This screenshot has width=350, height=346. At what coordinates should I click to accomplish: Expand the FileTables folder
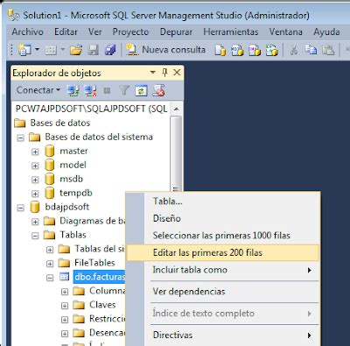[50, 264]
